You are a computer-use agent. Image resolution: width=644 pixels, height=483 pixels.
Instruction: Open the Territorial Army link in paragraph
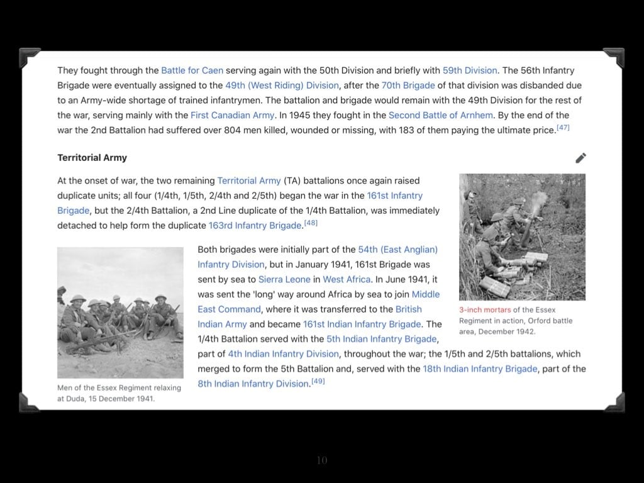pos(248,180)
